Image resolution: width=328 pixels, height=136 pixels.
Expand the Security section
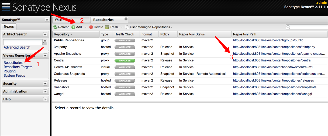[45, 84]
